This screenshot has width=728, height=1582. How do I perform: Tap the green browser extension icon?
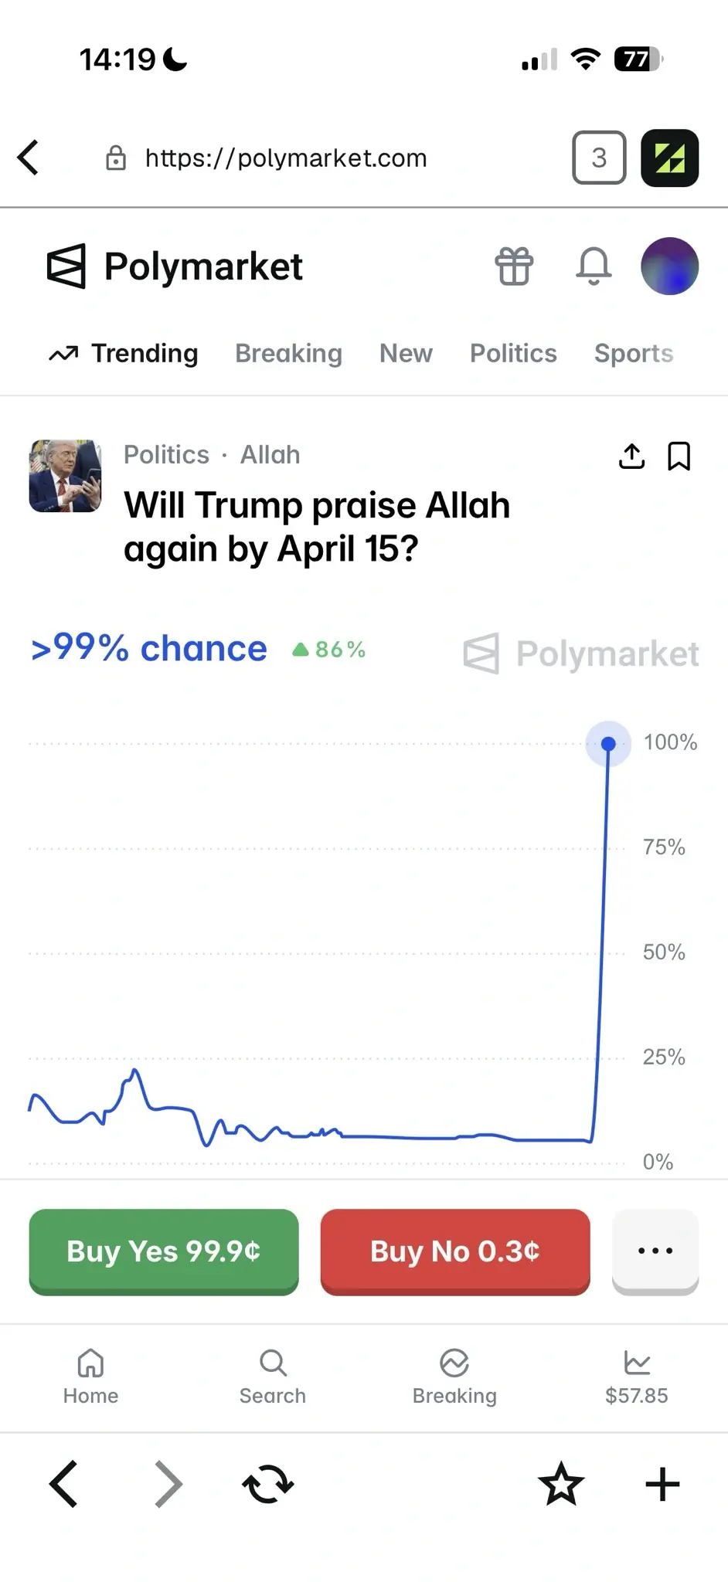pos(669,158)
